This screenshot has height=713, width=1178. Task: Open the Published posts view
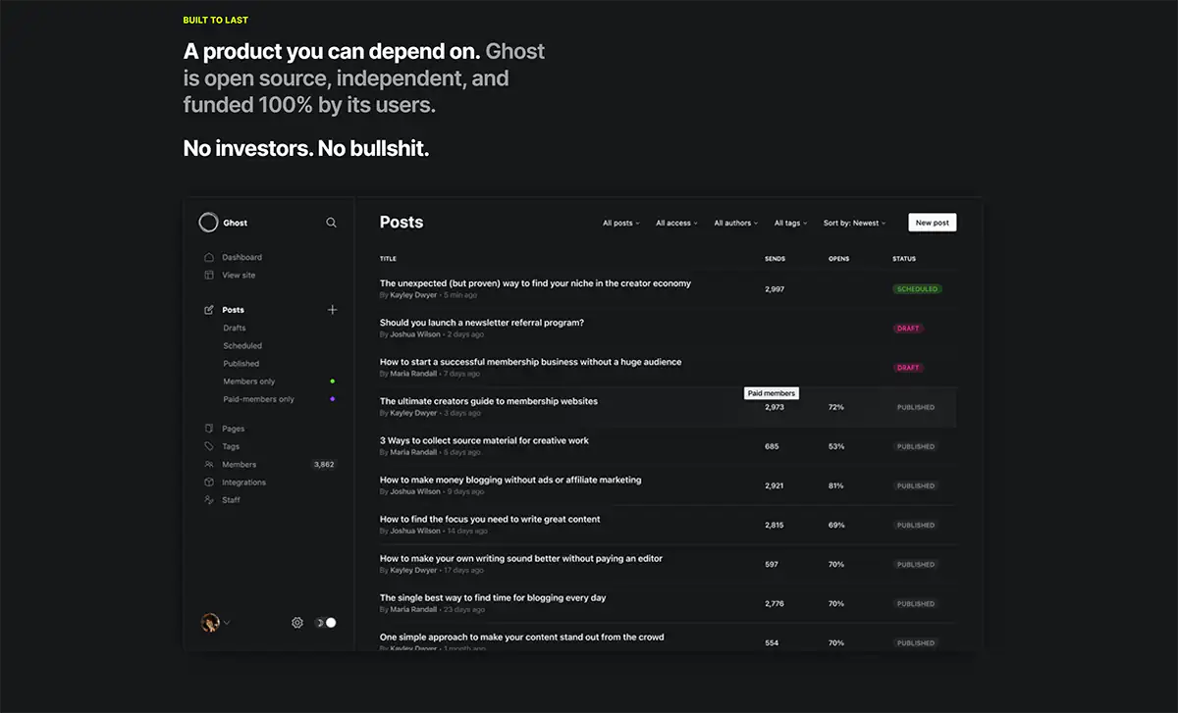241,363
